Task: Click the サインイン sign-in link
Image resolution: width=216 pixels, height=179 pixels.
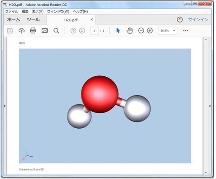Action: pos(198,20)
